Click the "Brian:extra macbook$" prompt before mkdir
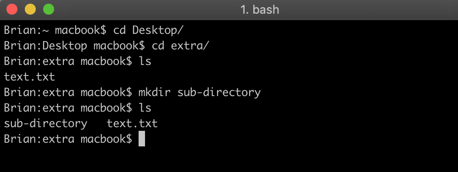458x172 pixels. [x=68, y=92]
